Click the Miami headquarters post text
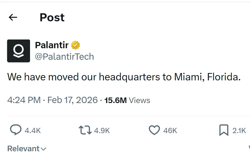Screen dimensions: 250x160 (124, 77)
